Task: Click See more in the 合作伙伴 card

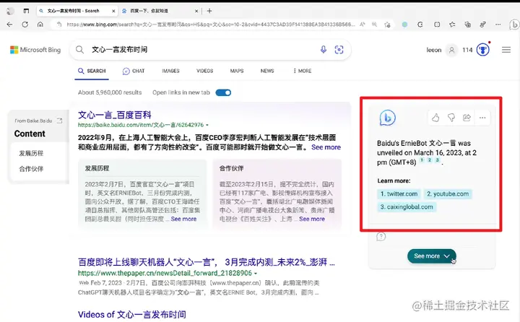Action: pos(312,219)
